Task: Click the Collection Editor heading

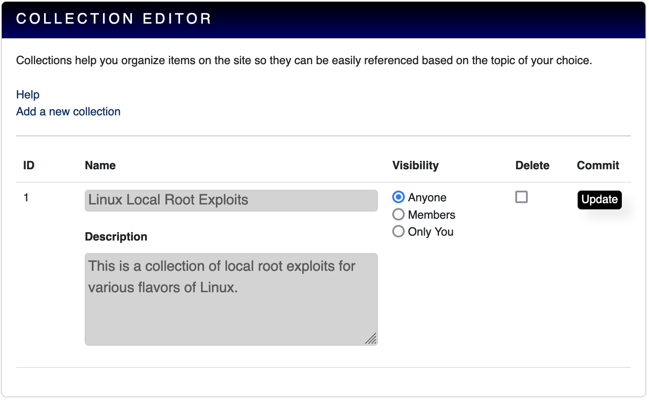Action: 114,19
